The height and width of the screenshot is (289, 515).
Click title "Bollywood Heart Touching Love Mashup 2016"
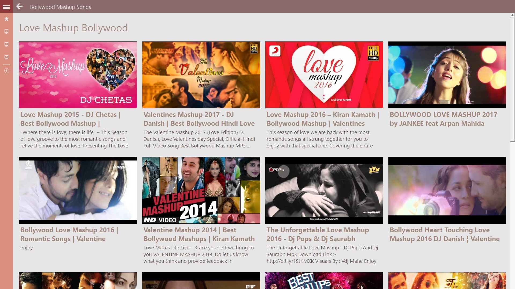coord(445,234)
